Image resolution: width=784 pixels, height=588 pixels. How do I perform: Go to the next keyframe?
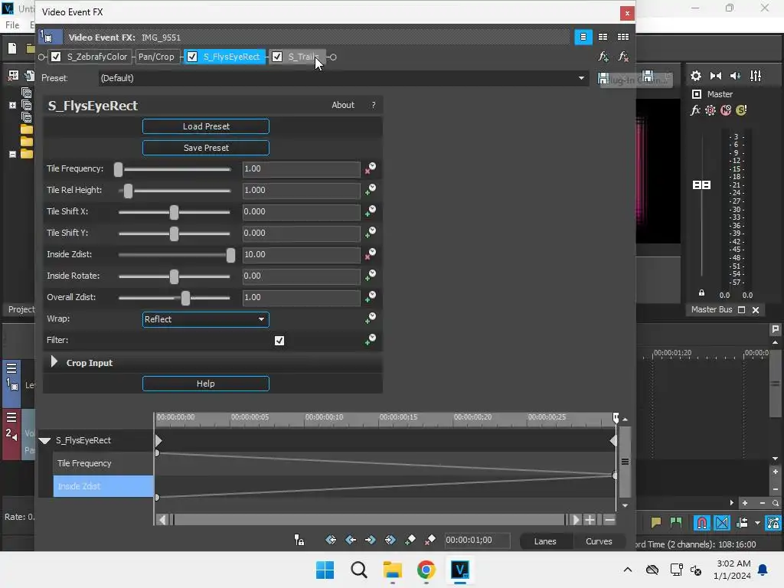point(371,540)
